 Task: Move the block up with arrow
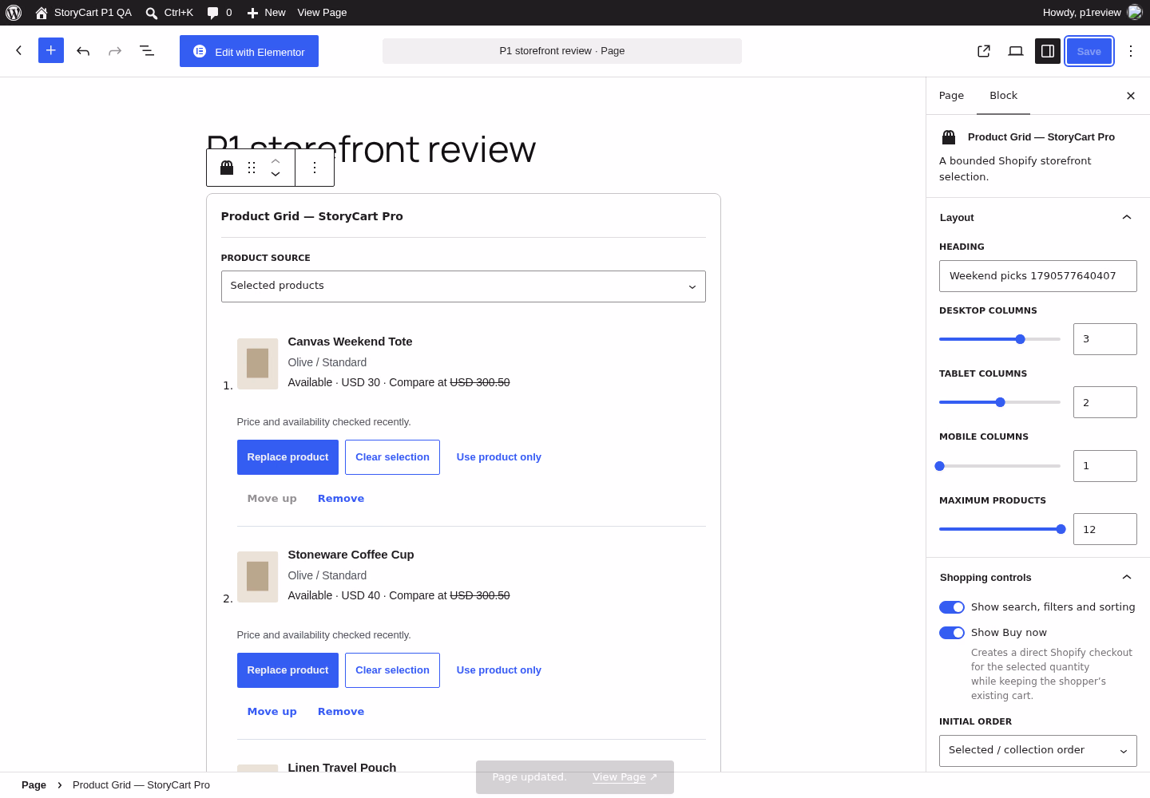[x=276, y=161]
